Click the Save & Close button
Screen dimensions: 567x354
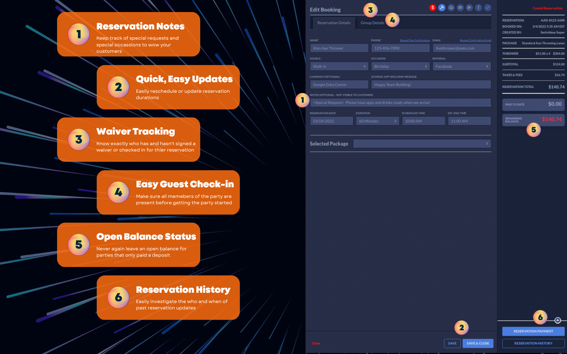click(x=478, y=343)
